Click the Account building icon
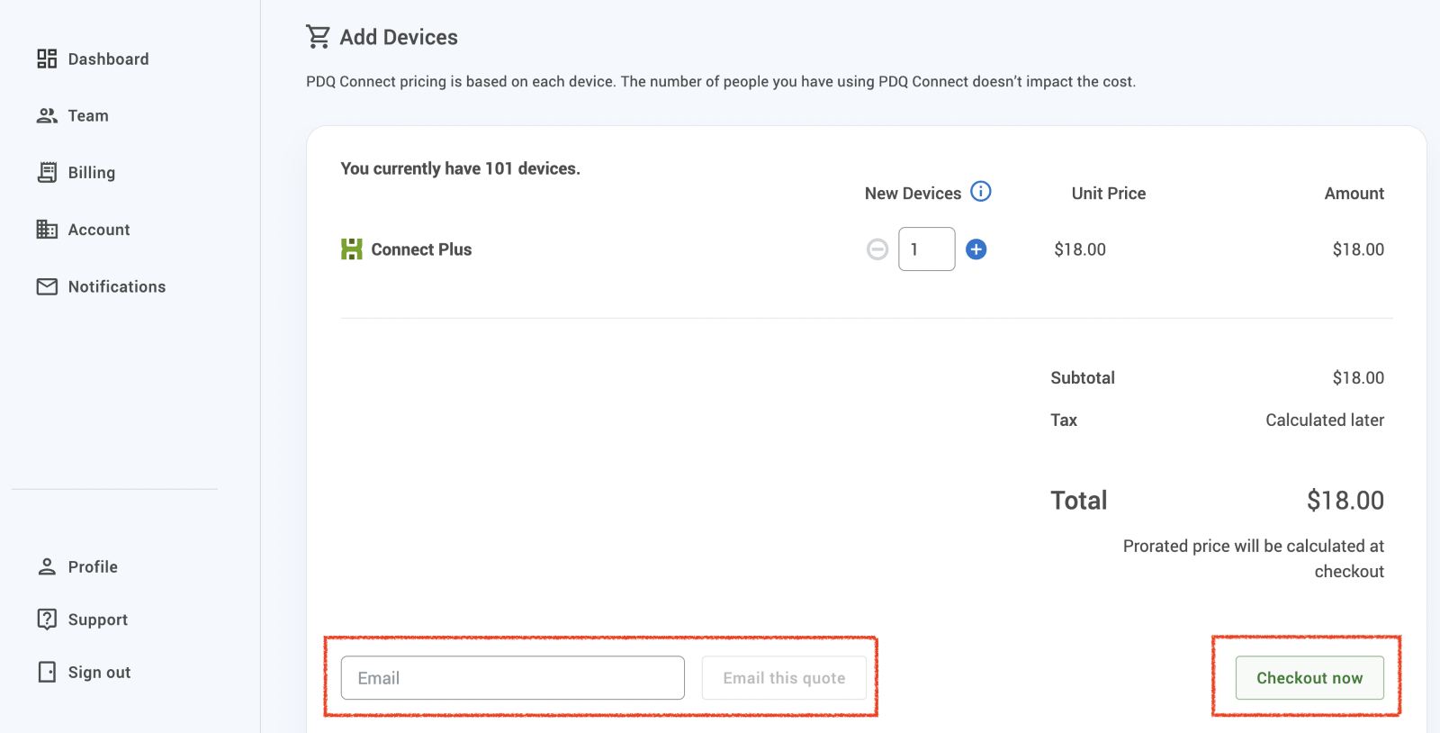 pyautogui.click(x=47, y=229)
